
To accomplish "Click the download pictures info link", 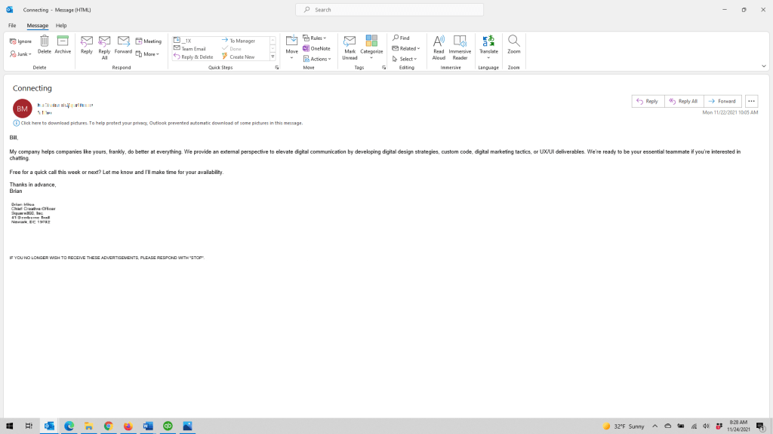I will click(x=161, y=123).
